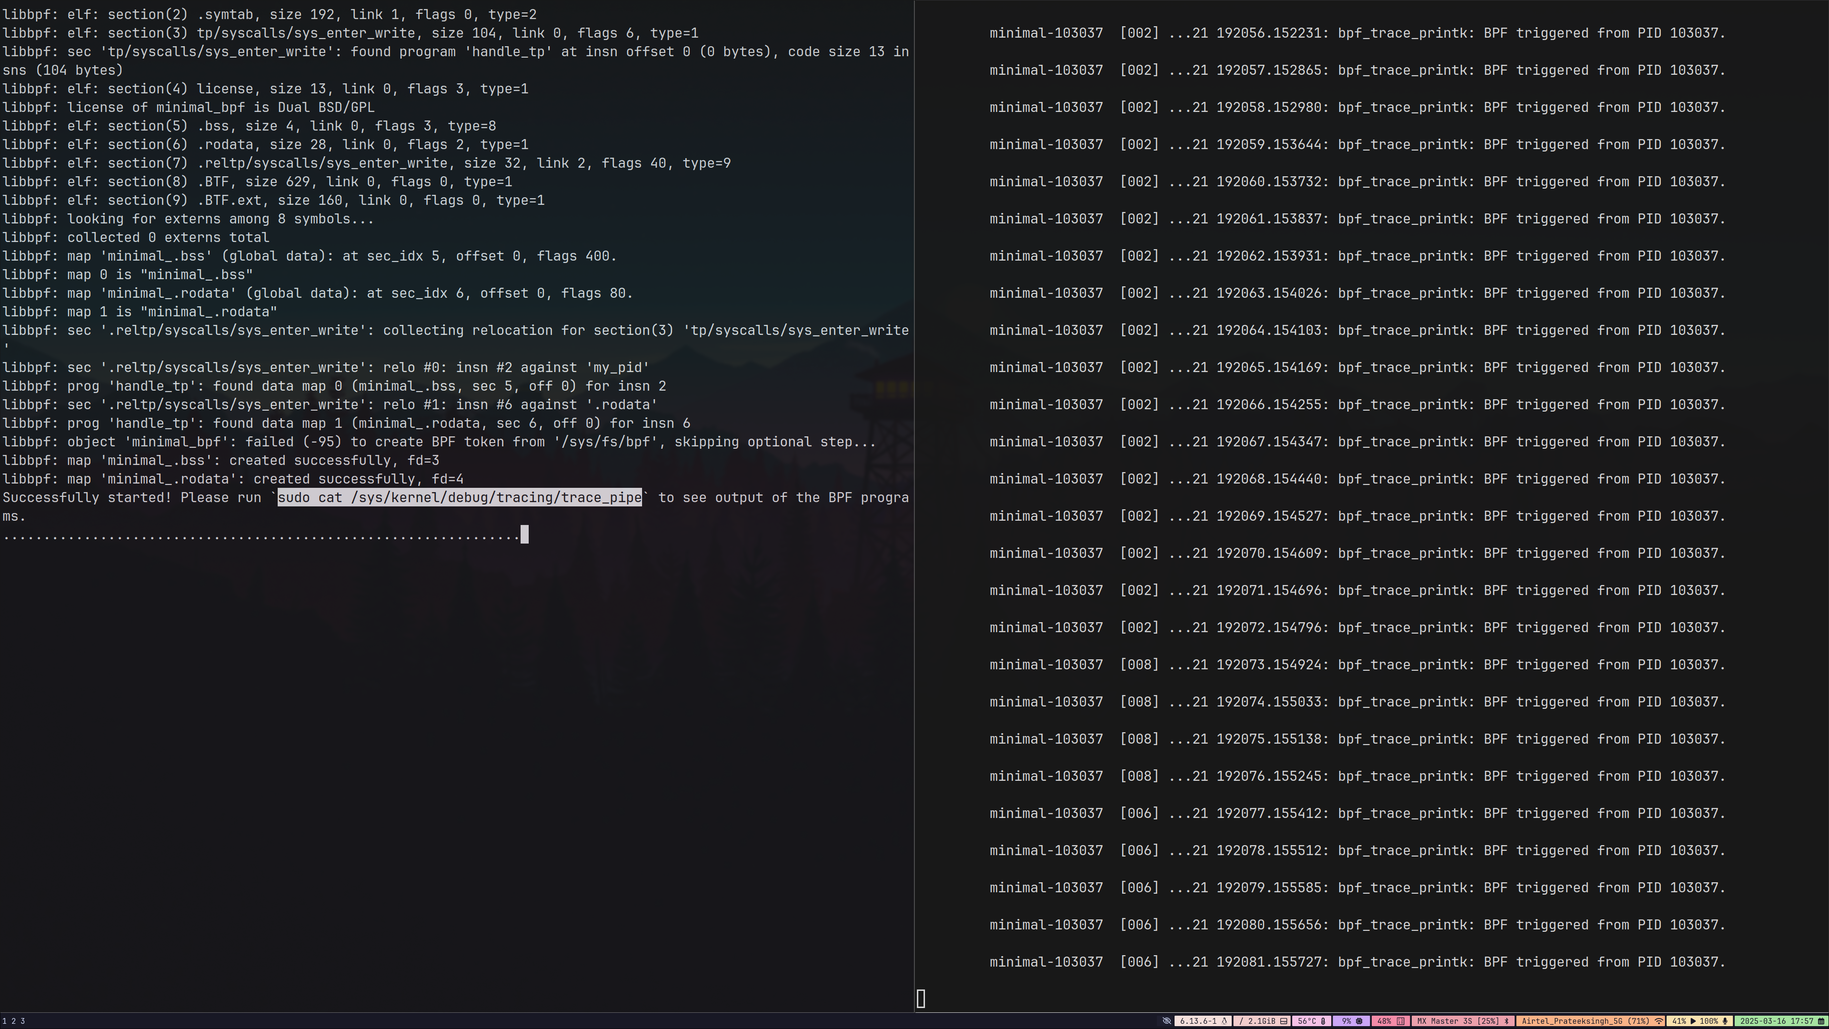This screenshot has height=1029, width=1829.
Task: Select tmux window 1
Action: 5,1020
